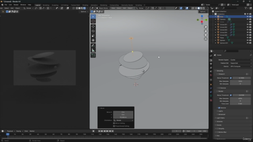Toggle viewport overlays button

tap(187, 8)
